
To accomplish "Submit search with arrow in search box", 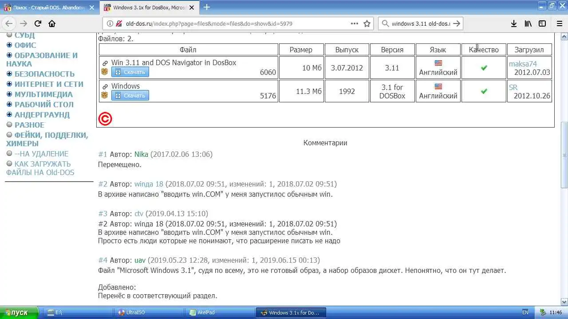I will tap(457, 23).
